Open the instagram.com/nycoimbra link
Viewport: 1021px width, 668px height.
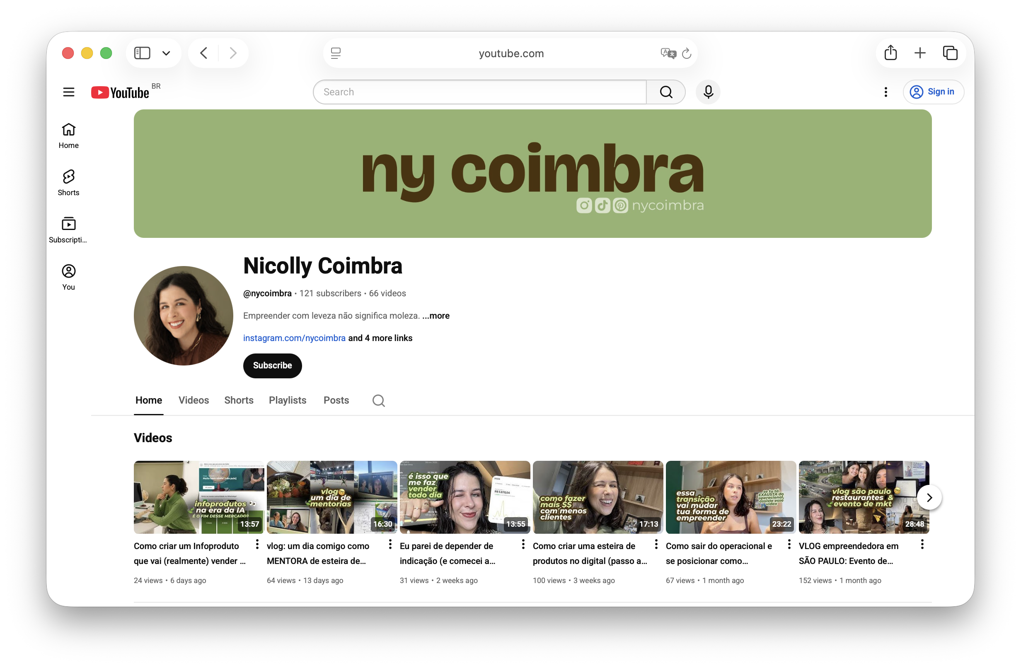click(x=294, y=338)
